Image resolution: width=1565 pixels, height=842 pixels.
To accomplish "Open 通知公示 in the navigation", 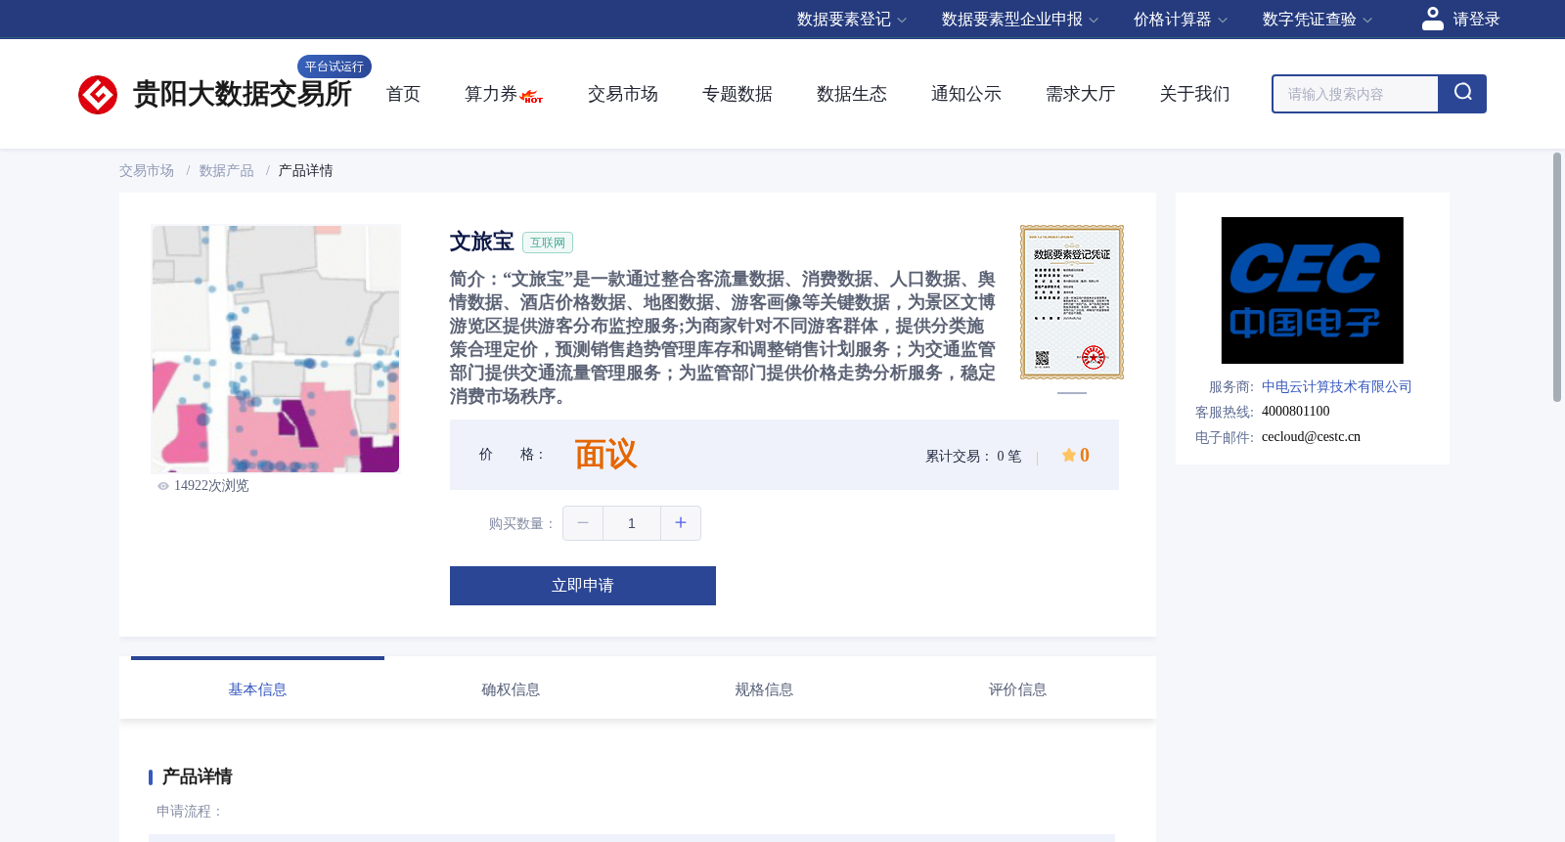I will pyautogui.click(x=966, y=94).
